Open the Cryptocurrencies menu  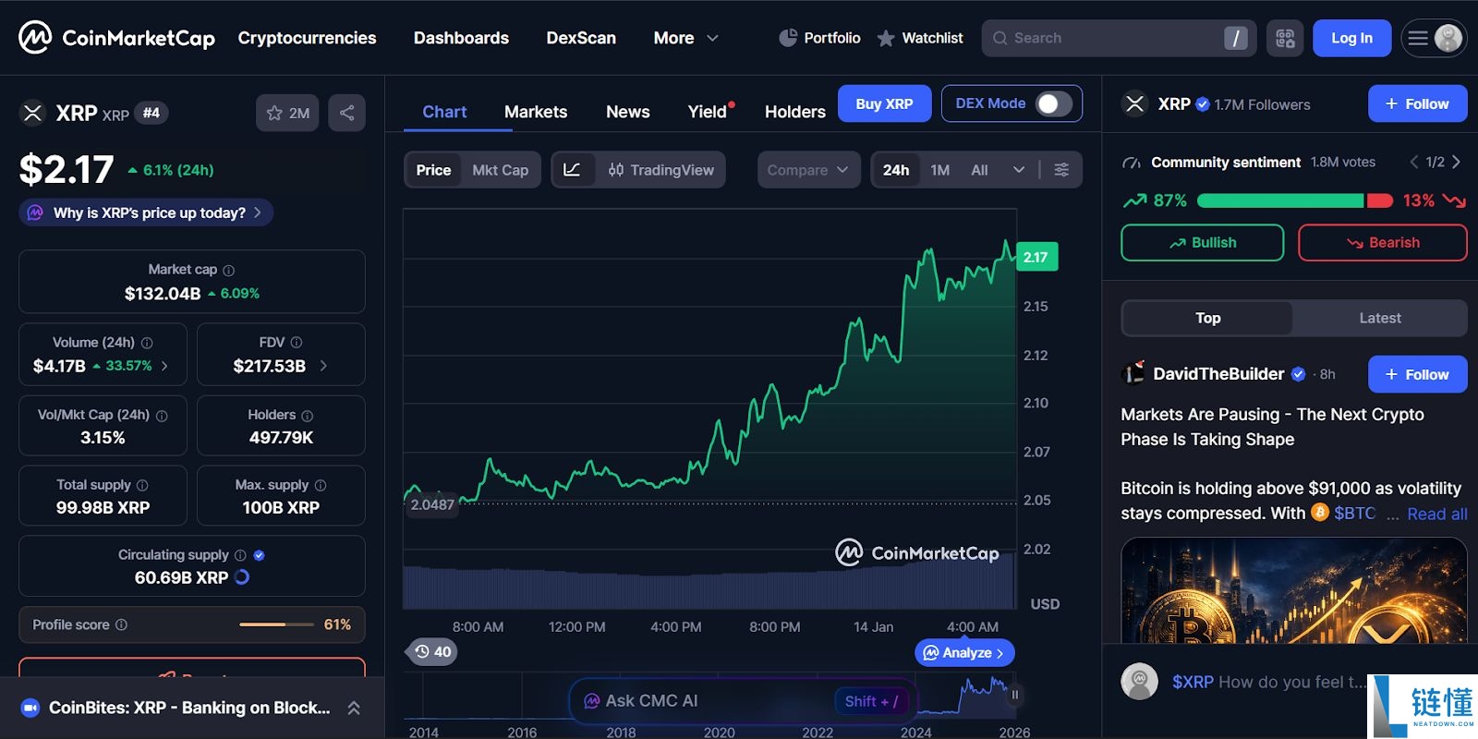(x=307, y=38)
